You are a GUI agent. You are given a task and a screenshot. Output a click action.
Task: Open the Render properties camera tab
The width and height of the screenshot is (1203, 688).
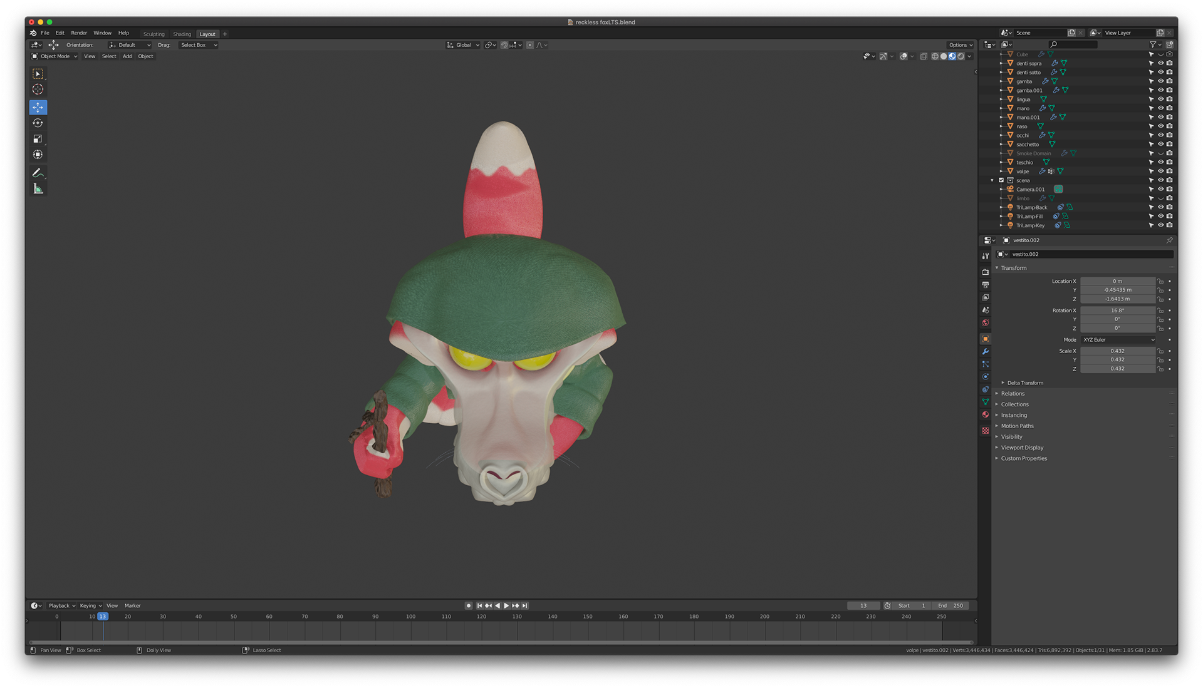coord(986,272)
